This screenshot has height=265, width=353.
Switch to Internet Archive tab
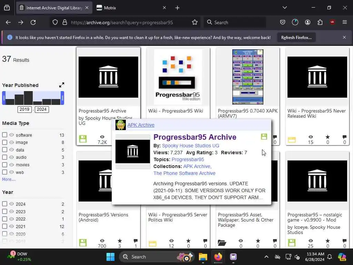54,8
